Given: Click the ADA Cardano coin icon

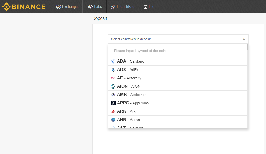Looking at the screenshot, I should point(113,61).
